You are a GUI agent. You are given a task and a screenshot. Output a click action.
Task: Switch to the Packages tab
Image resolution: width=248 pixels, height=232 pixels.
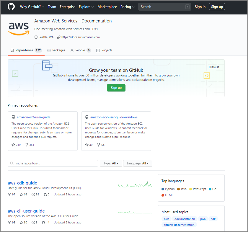pos(56,50)
